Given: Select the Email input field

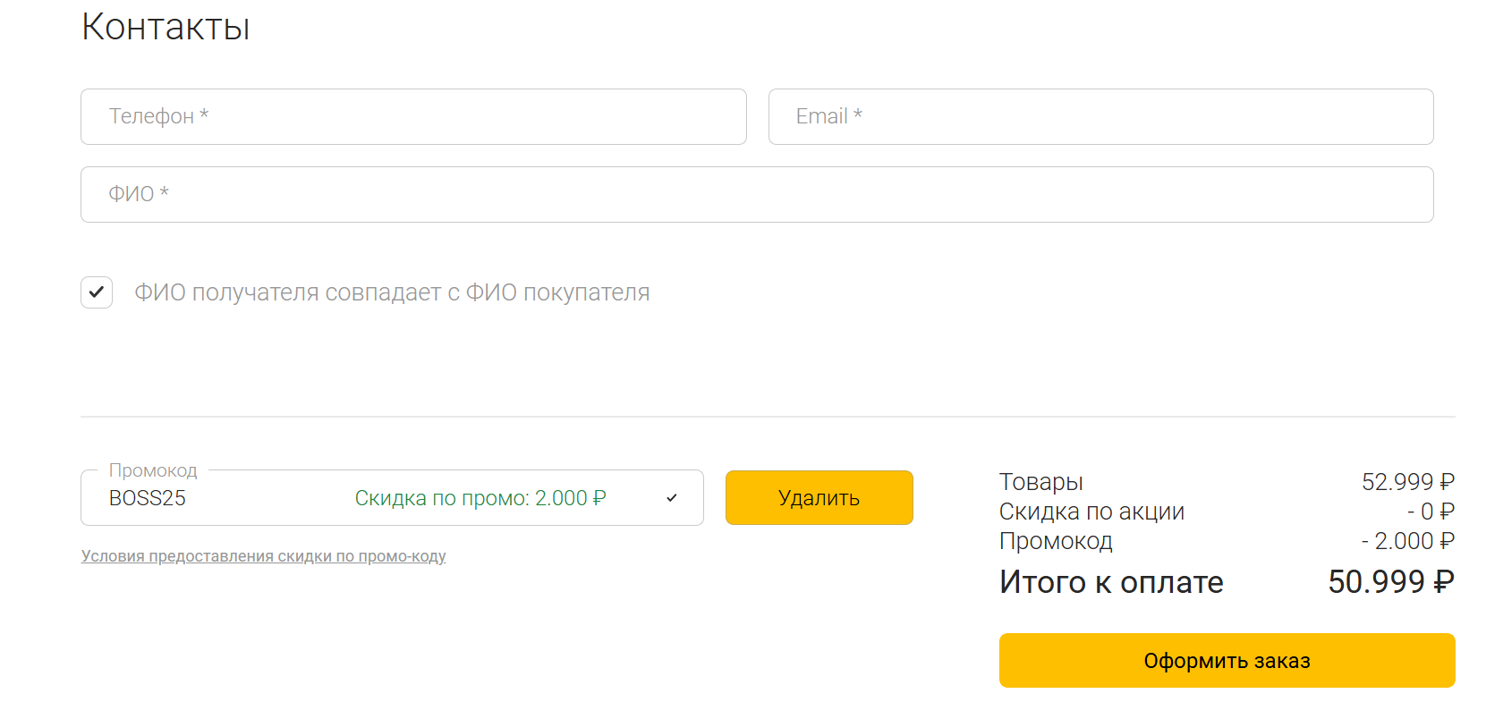Looking at the screenshot, I should click(x=1100, y=116).
